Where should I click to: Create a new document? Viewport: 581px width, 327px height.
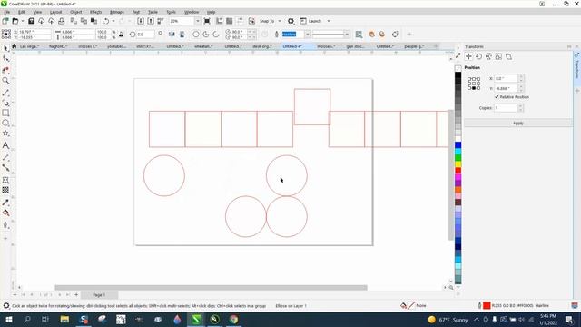click(5, 21)
